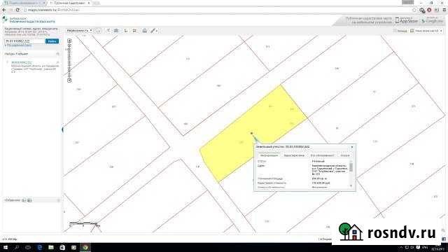This screenshot has width=448, height=252.
Task: Open the taskbar search magnifier
Action: click(17, 247)
